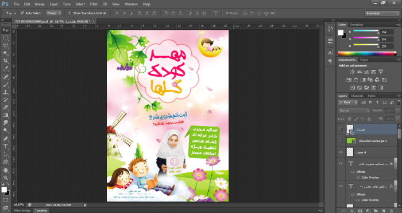Viewport: 402px width, 213px height.
Task: Add a Channel Mixer adjustment
Action: click(377, 80)
